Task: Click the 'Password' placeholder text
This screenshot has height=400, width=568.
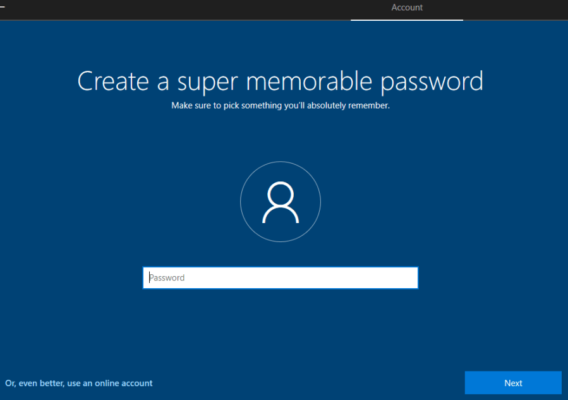Action: pos(167,277)
